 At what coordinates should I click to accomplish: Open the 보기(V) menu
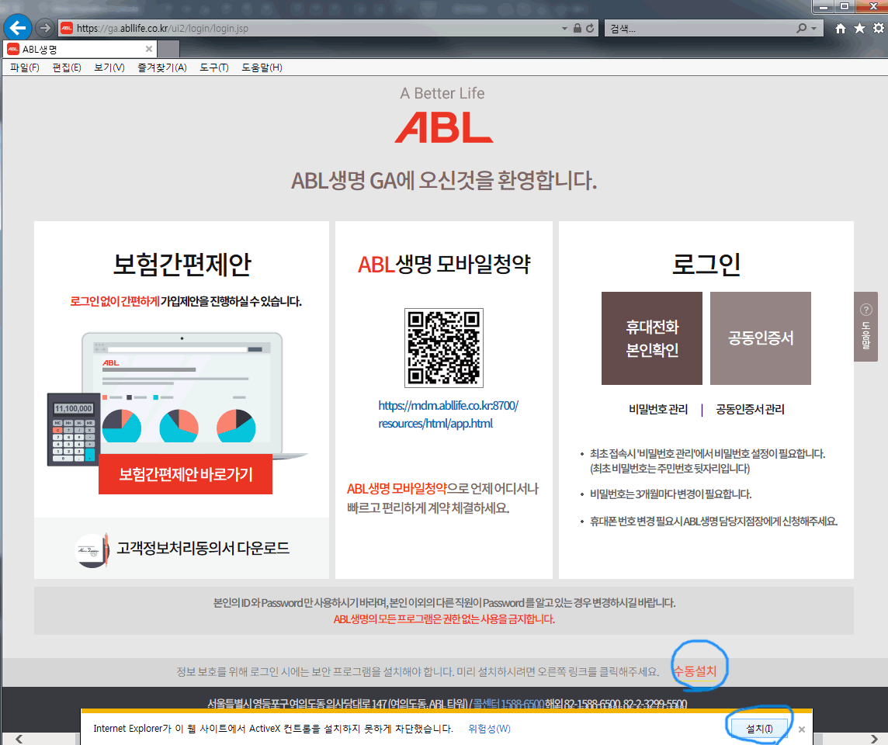click(x=109, y=68)
